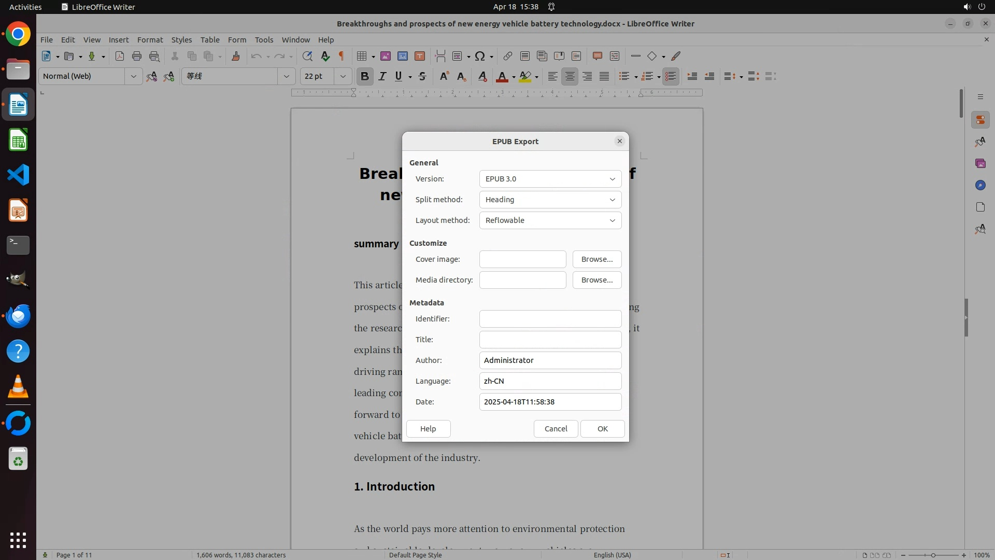Click the Title metadata input field
Viewport: 995px width, 560px height.
(550, 340)
